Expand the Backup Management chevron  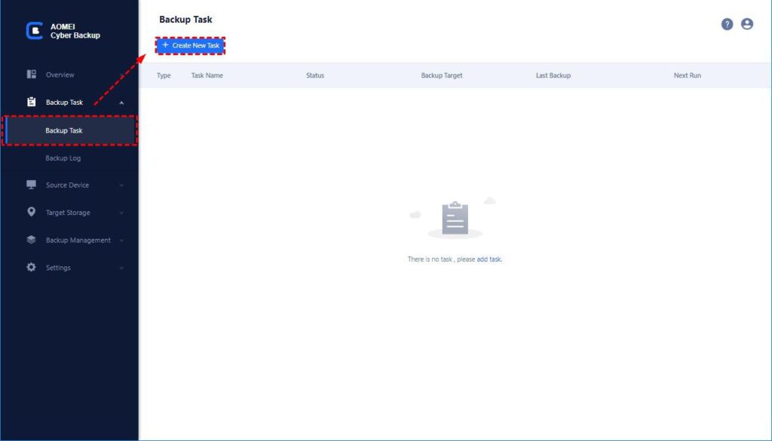(x=121, y=240)
